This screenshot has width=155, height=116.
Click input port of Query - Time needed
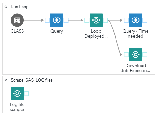[126, 20]
